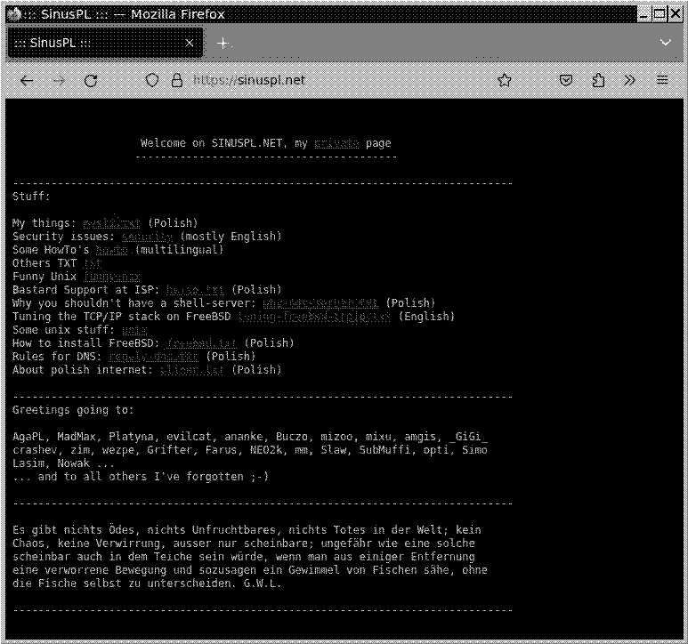
Task: Open the Some HowTo's link
Action: [x=111, y=250]
